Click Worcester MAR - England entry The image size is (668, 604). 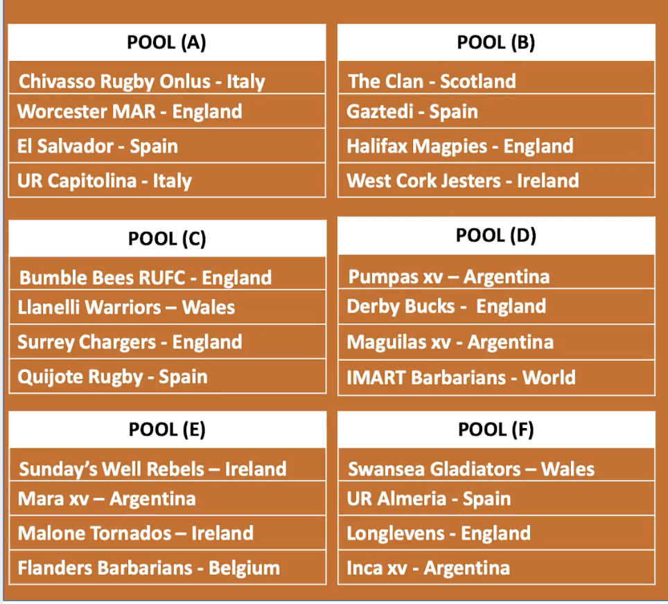pyautogui.click(x=167, y=112)
